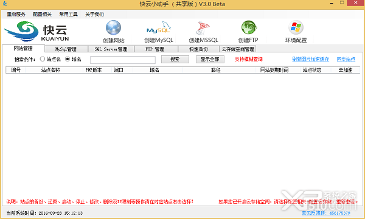Click the 搜索 button
The height and width of the screenshot is (219, 365).
(175, 60)
